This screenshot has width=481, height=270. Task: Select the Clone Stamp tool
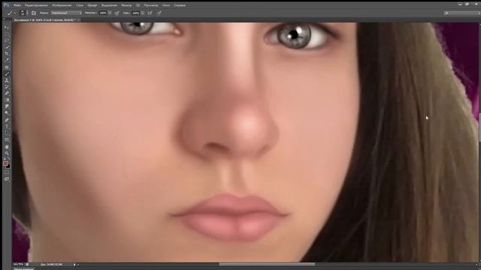[x=7, y=80]
